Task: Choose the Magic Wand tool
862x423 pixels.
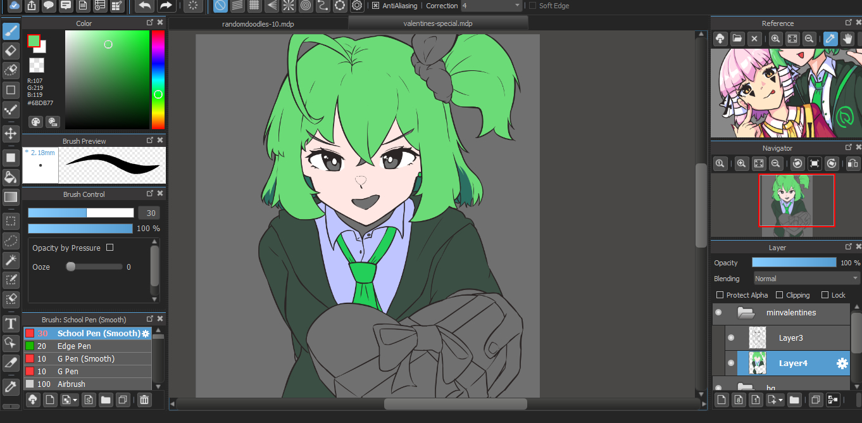Action: 11,260
